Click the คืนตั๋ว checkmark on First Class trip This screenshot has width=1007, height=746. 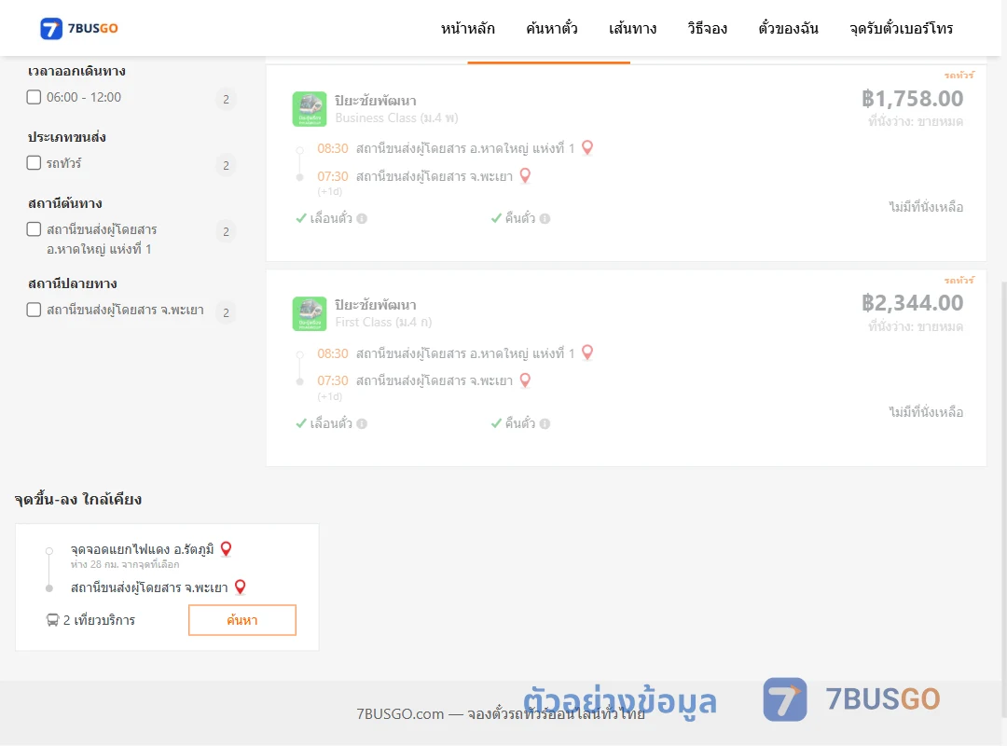(496, 423)
